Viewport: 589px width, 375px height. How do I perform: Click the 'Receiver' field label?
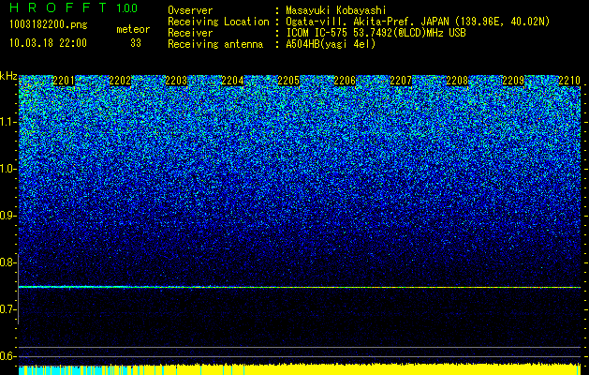(190, 33)
